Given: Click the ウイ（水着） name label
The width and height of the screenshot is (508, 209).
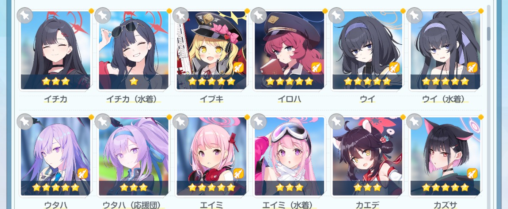Looking at the screenshot, I should point(445,100).
